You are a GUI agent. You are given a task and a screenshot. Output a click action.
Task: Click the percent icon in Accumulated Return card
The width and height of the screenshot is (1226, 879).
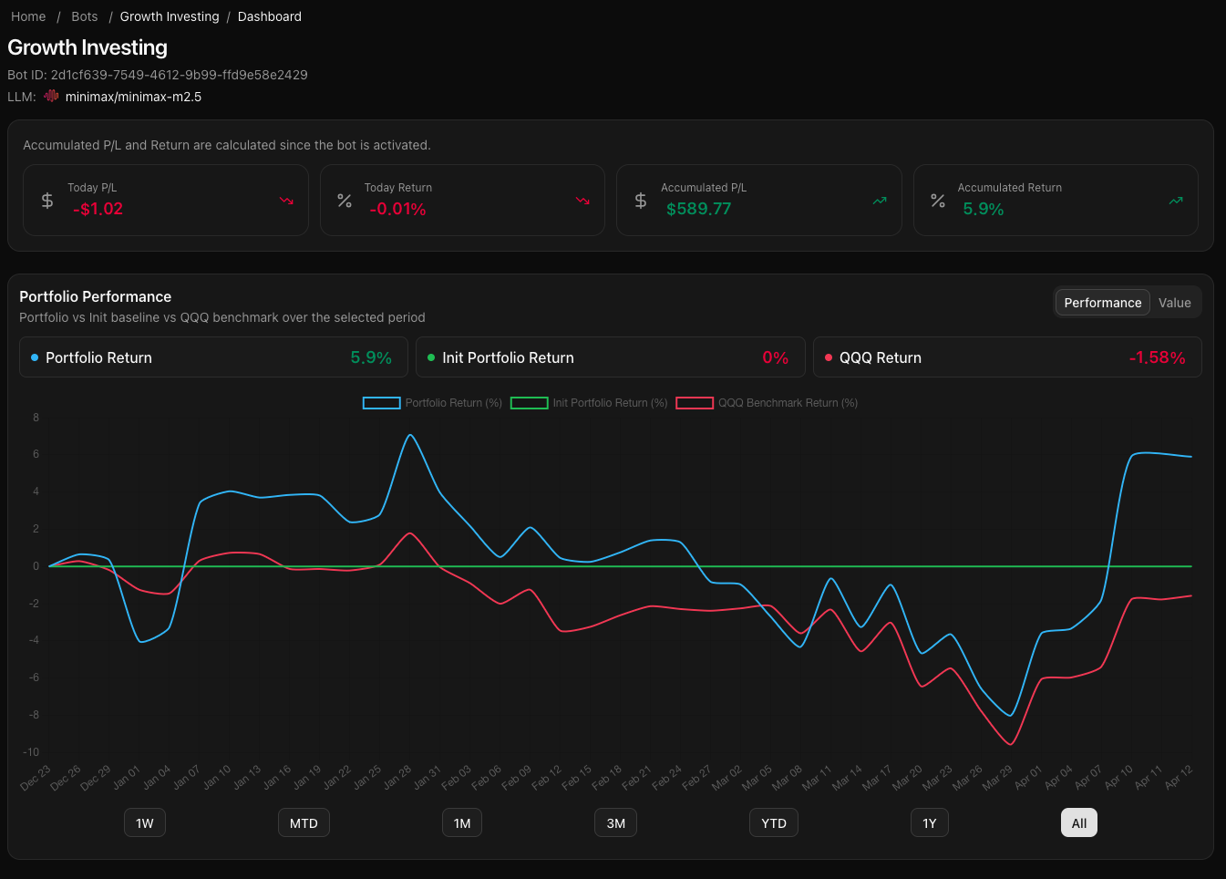click(x=938, y=201)
